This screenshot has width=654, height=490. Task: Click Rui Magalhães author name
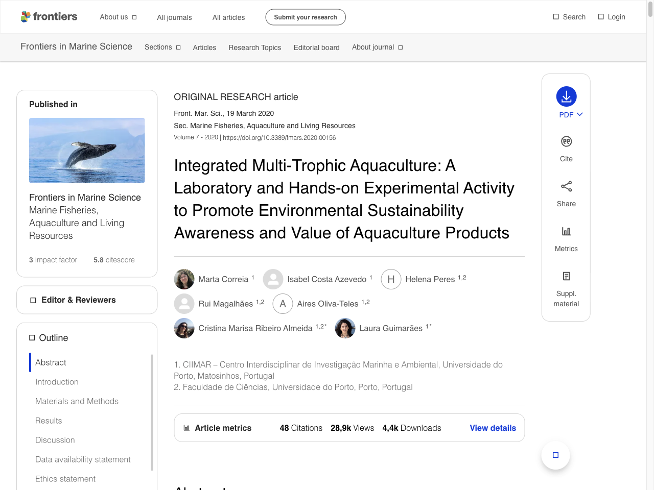225,304
